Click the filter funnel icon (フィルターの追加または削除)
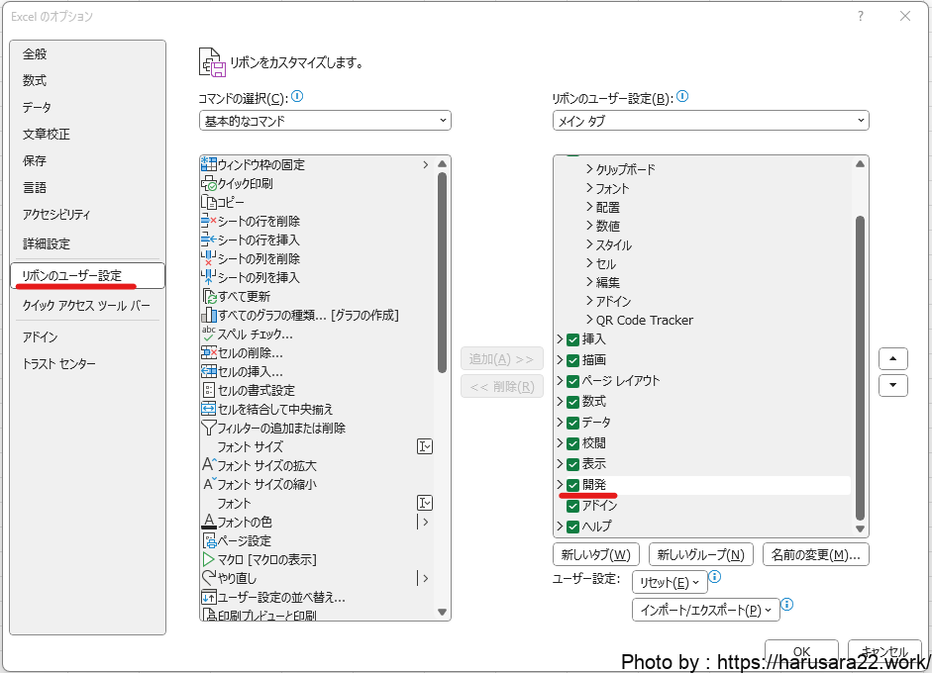The height and width of the screenshot is (673, 932). [x=209, y=428]
